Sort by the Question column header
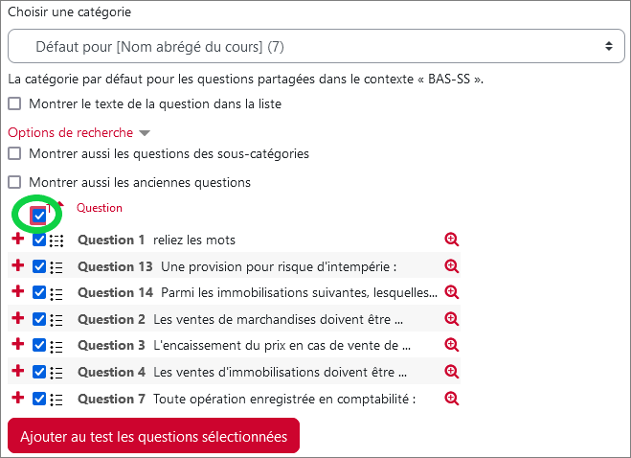631x458 pixels. 100,208
